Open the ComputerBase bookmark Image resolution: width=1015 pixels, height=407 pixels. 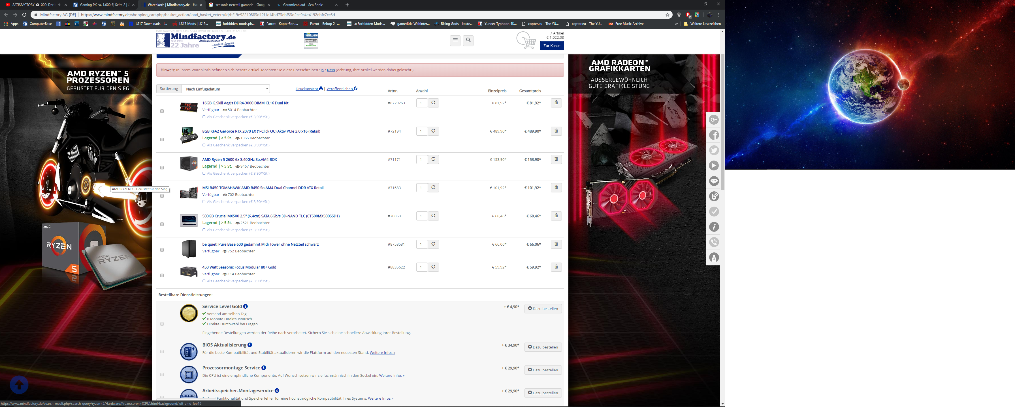tap(37, 23)
